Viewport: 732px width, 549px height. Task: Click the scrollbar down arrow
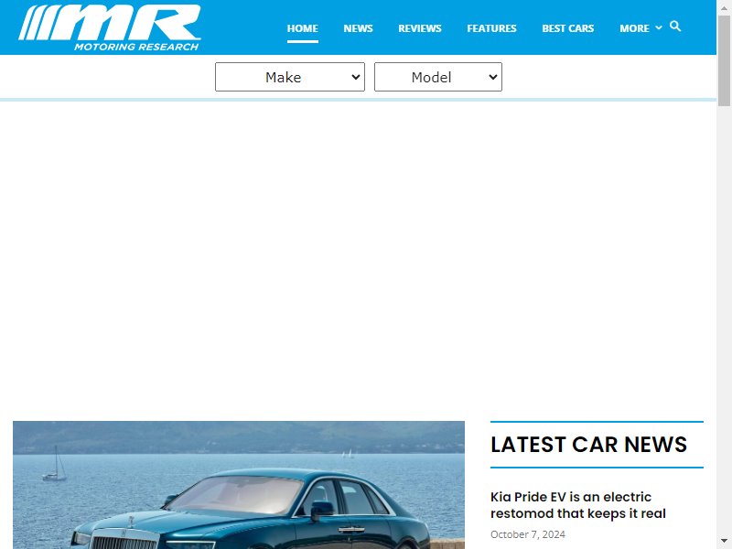(724, 542)
